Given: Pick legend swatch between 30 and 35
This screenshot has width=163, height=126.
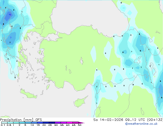Looking at the screenshot, I should point(58,123).
